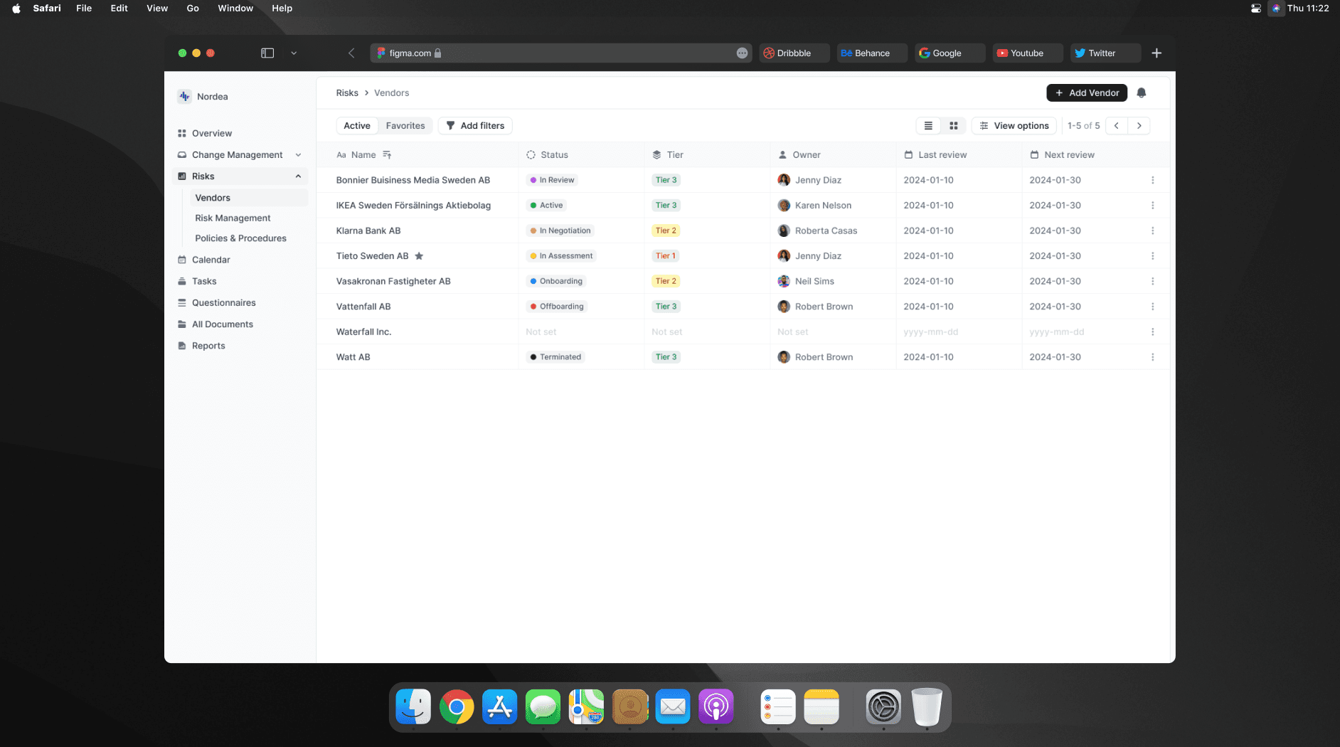The height and width of the screenshot is (747, 1340).
Task: Open row menu for Klarna Bank AB
Action: click(1153, 231)
